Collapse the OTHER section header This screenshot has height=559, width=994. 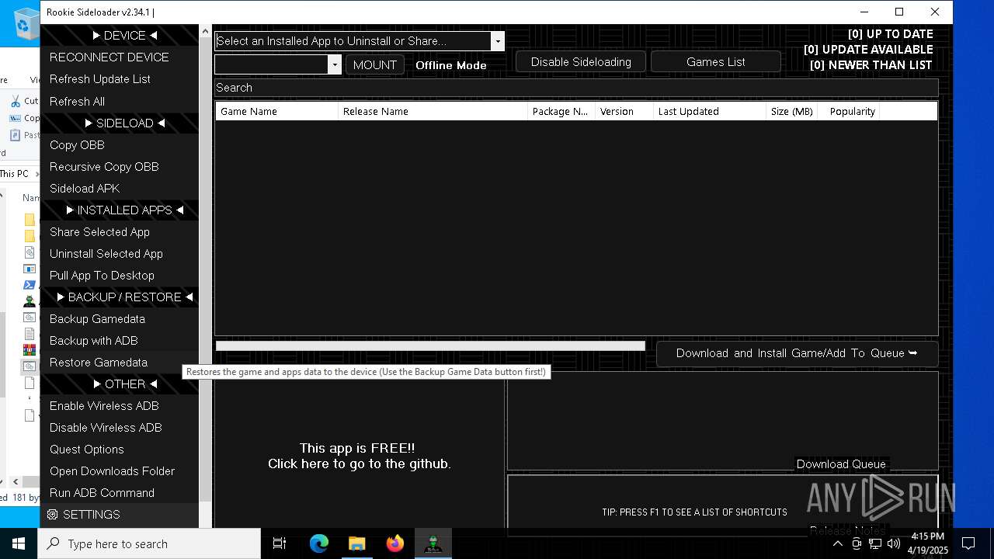click(120, 384)
